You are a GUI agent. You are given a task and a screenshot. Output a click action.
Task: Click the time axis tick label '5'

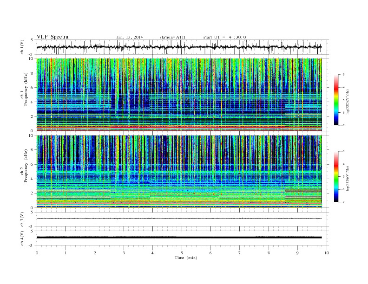pos(182,253)
